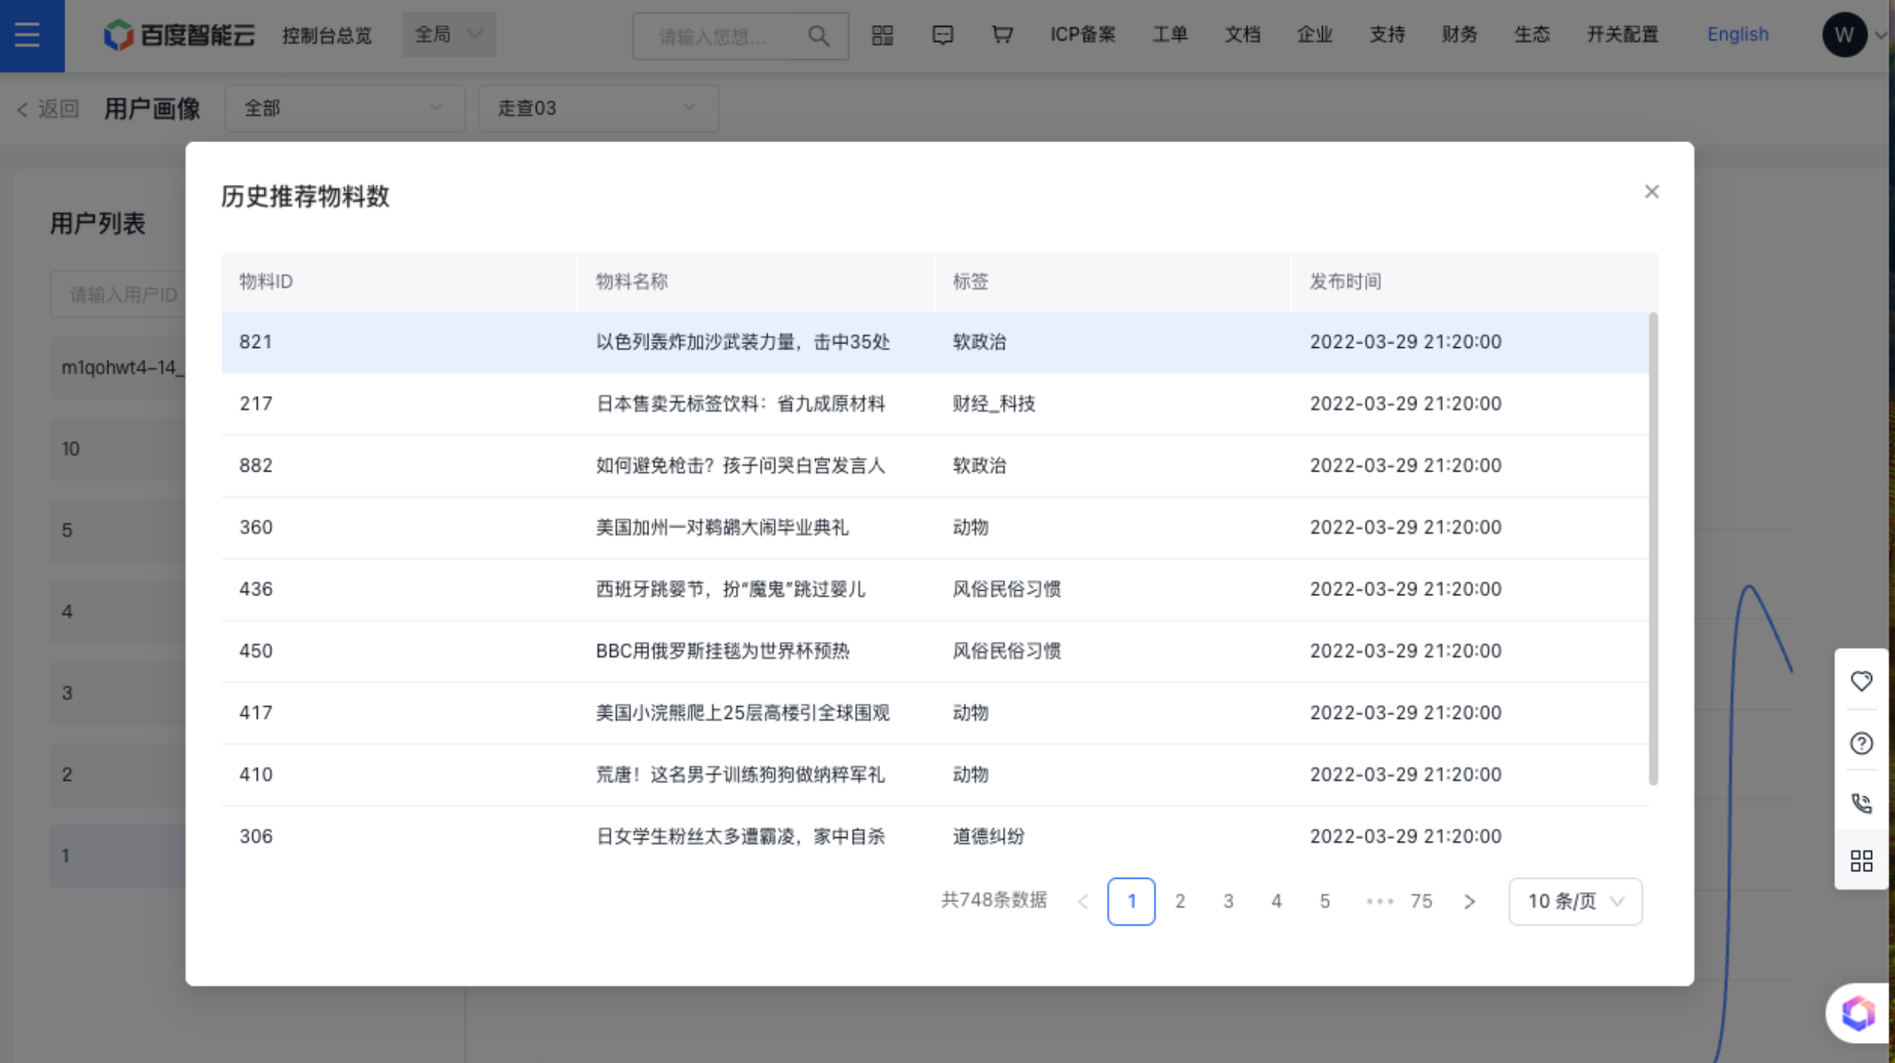Image resolution: width=1895 pixels, height=1063 pixels.
Task: Click the 财经_科技 tag cell
Action: (x=993, y=404)
